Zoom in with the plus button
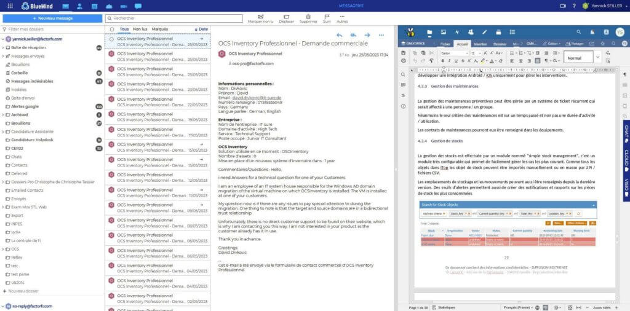This screenshot has width=630, height=311. pyautogui.click(x=615, y=307)
